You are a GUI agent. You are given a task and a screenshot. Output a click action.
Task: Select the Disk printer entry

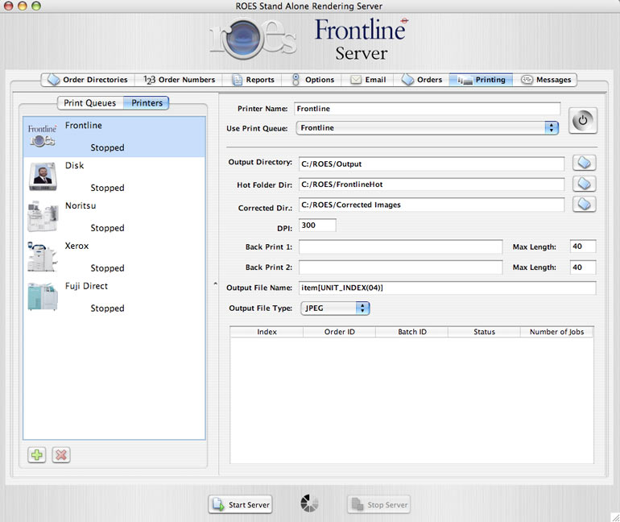click(114, 176)
